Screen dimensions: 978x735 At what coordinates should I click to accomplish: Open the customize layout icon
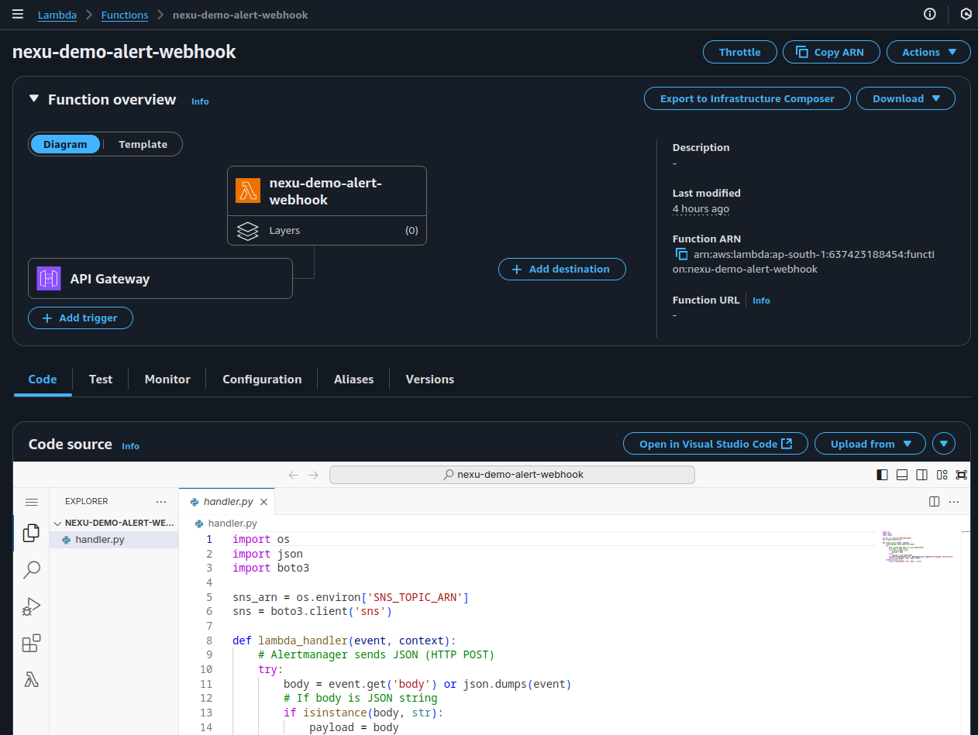(x=942, y=474)
